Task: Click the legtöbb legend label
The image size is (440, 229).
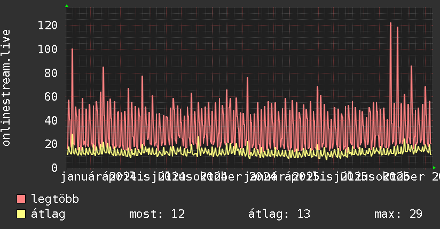Action: [x=55, y=199]
